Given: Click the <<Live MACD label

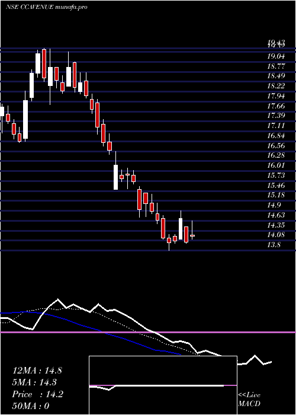Looking at the screenshot, I should click(x=249, y=400).
